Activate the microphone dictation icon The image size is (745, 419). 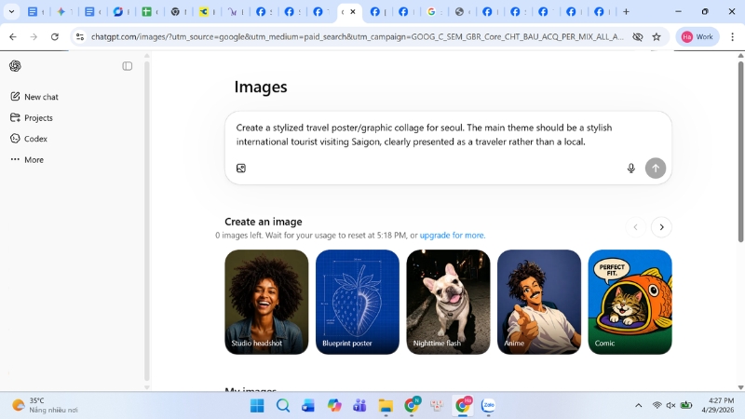pyautogui.click(x=630, y=169)
